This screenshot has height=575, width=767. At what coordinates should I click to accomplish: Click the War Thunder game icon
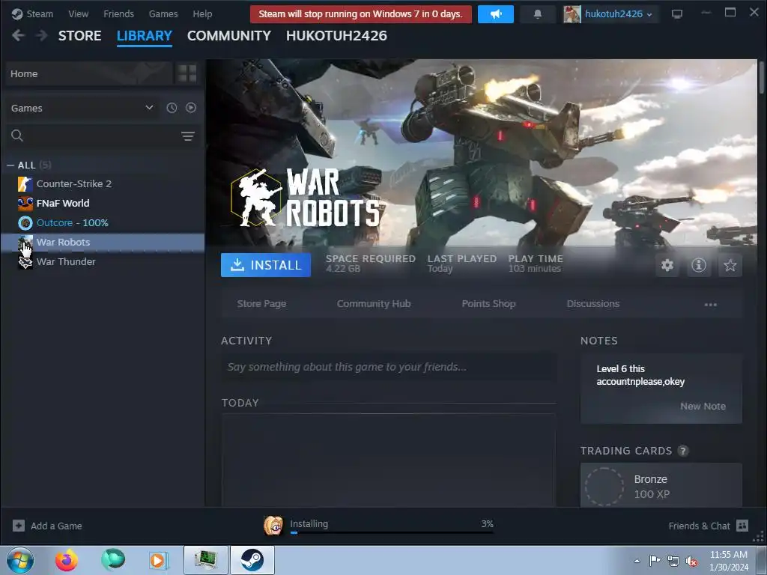click(x=25, y=262)
